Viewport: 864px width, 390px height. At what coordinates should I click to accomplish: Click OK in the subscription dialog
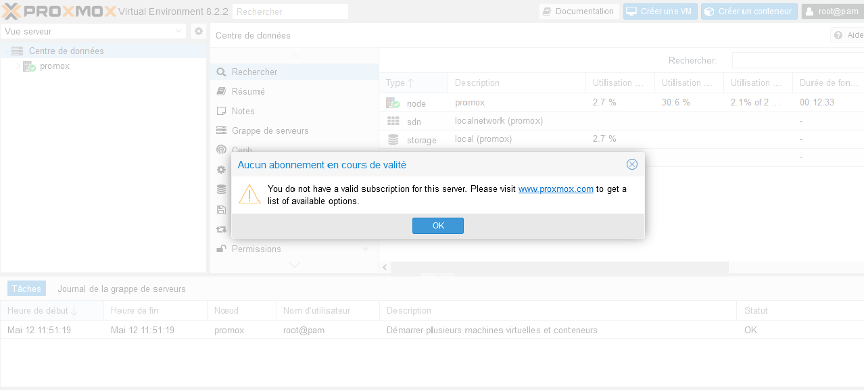point(437,226)
